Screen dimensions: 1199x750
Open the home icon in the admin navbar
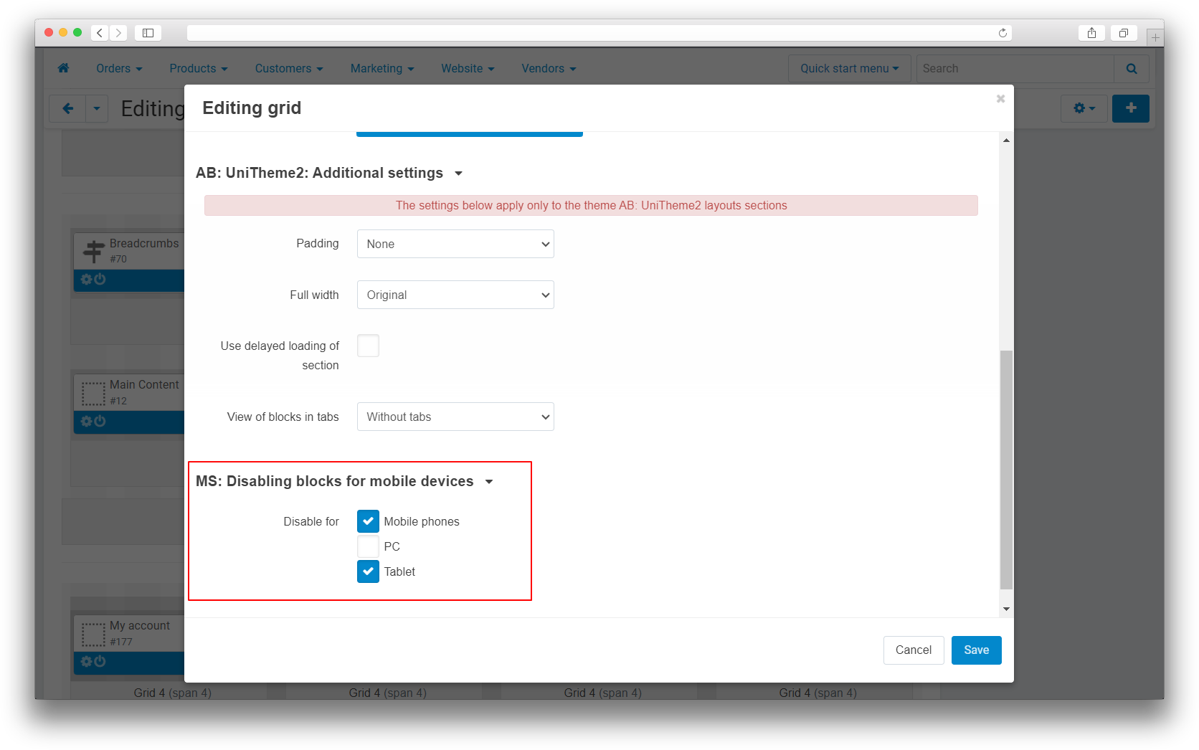coord(63,68)
